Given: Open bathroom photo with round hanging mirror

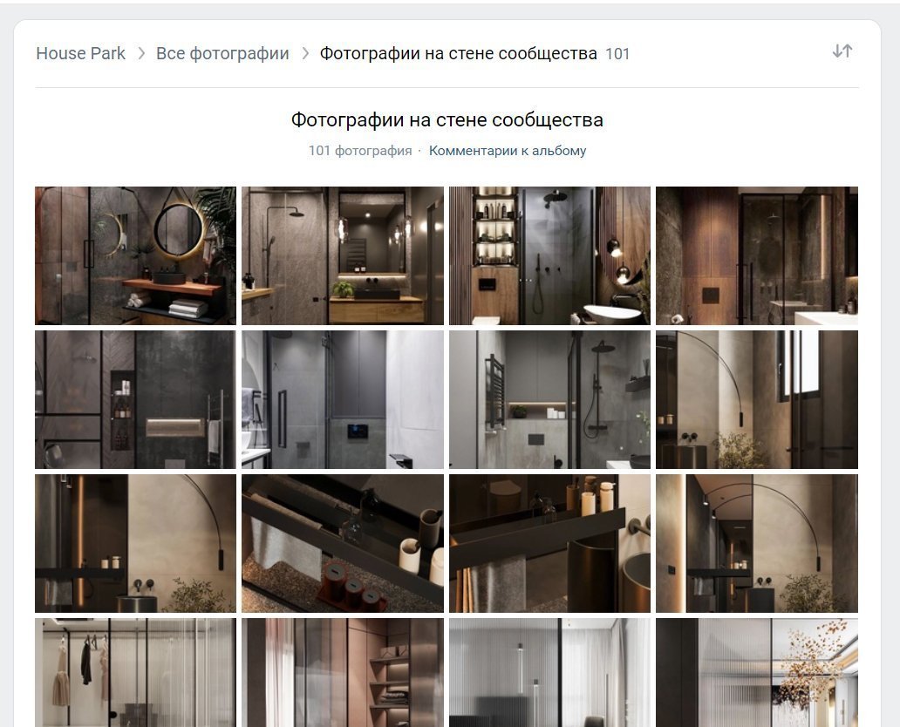Looking at the screenshot, I should coord(135,255).
